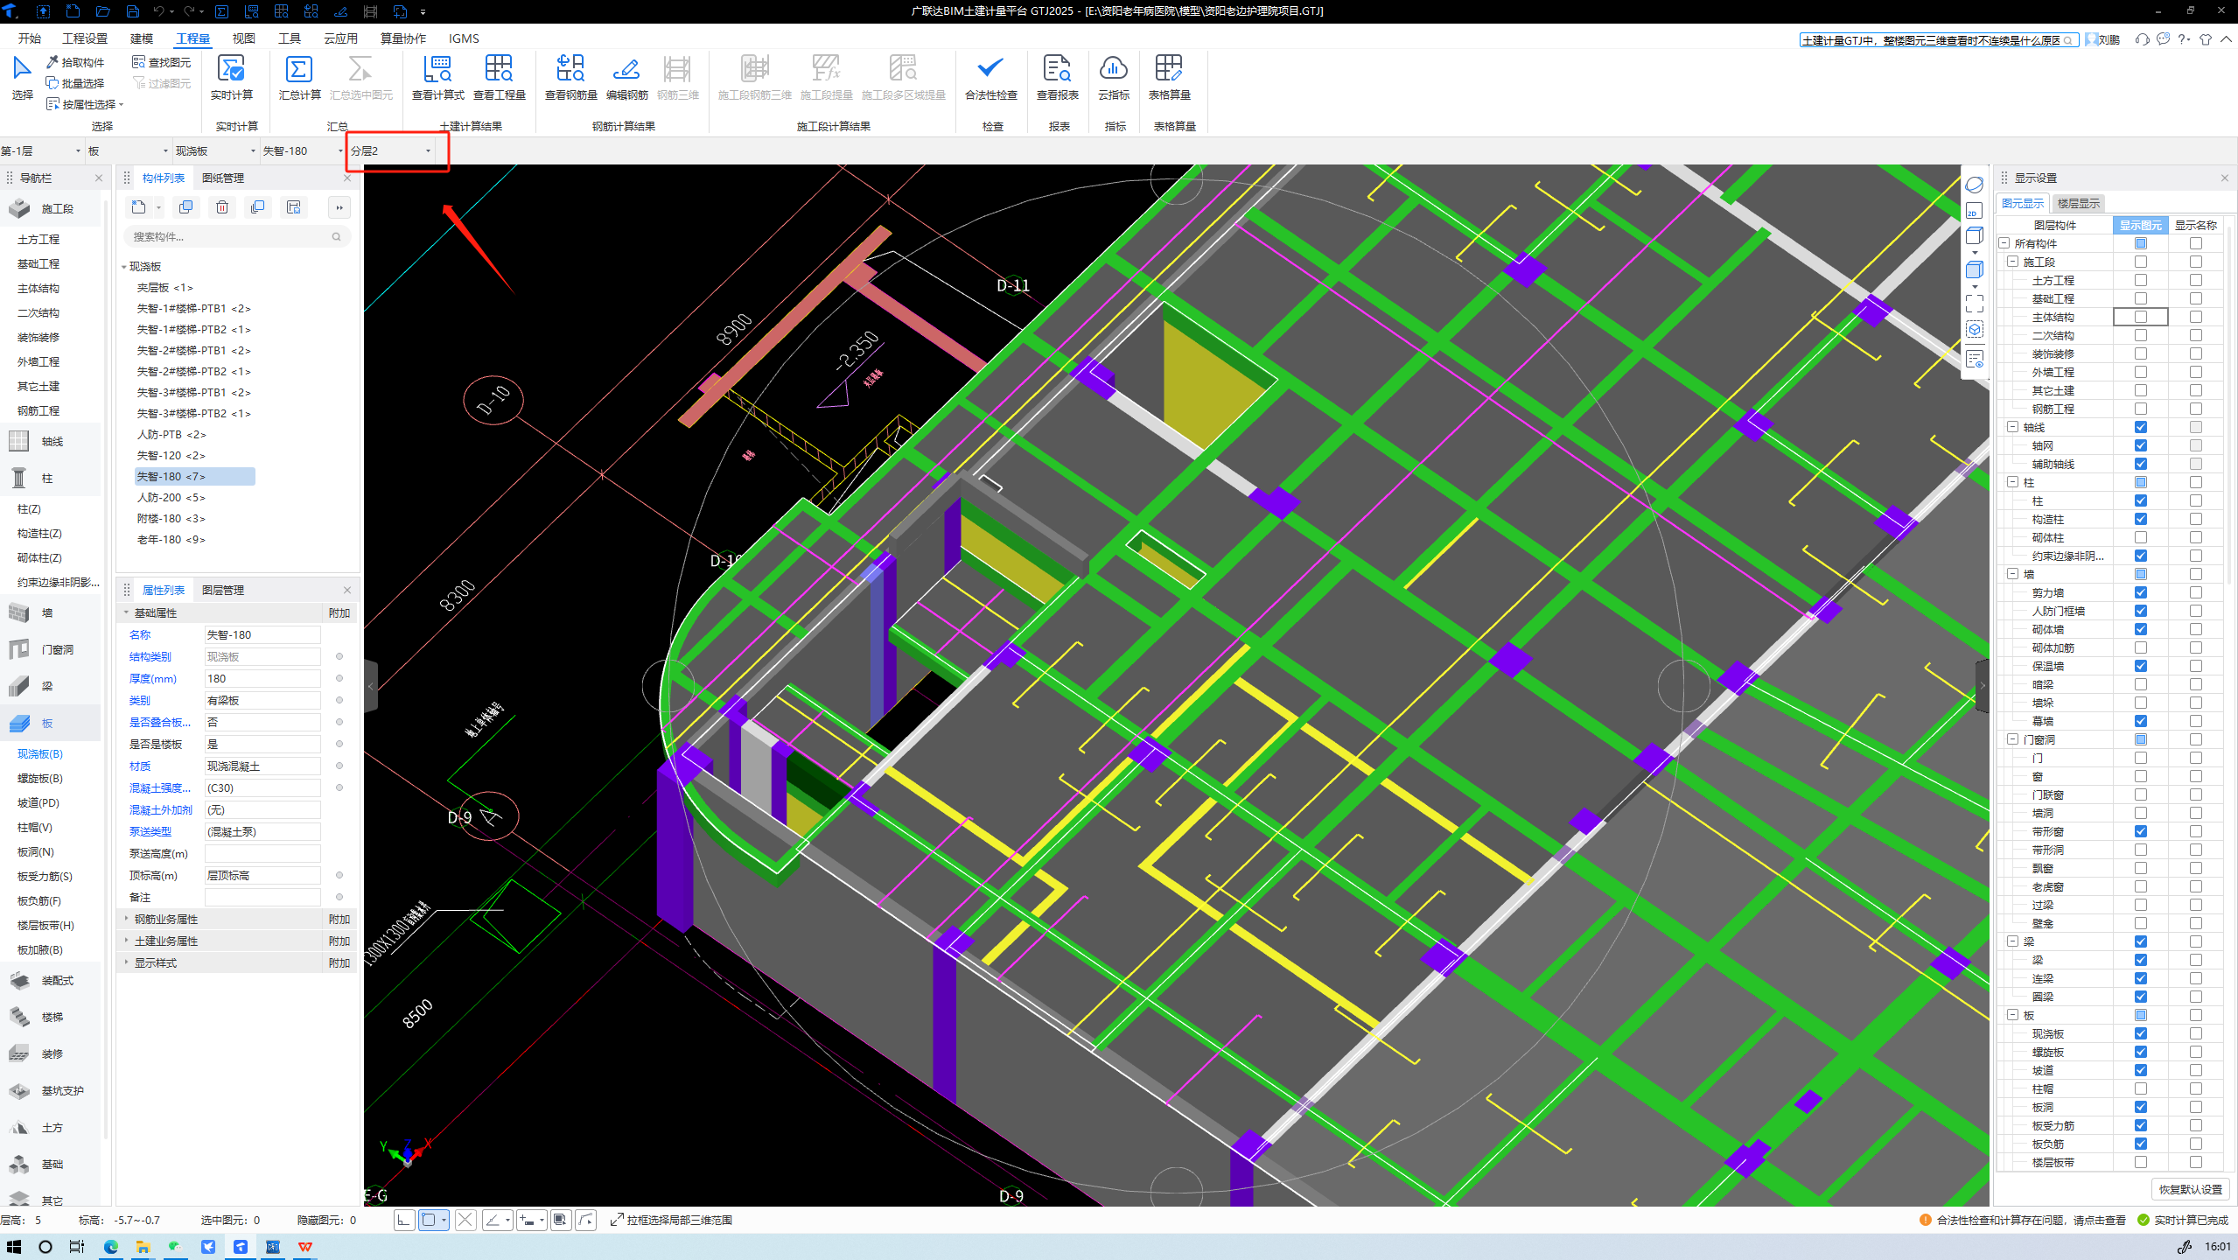Enable 砌体柱 display checkbox
Screen dimensions: 2238x1260
[x=2141, y=537]
